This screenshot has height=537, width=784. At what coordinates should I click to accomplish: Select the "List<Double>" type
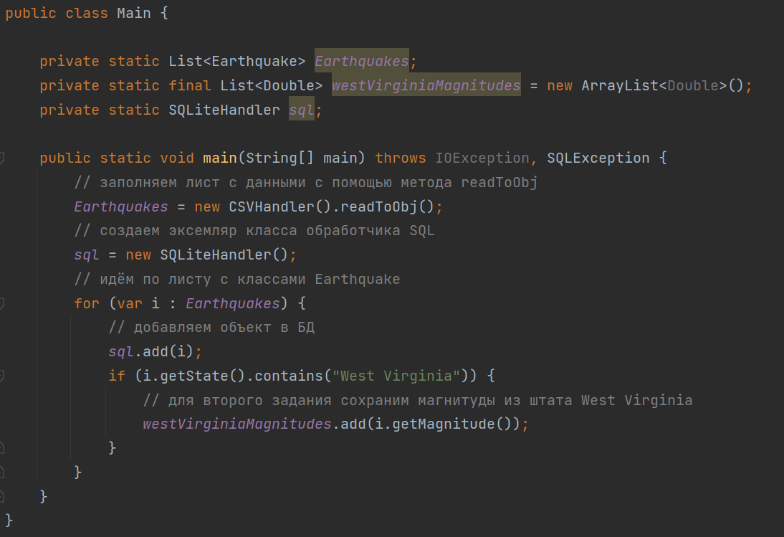[271, 85]
